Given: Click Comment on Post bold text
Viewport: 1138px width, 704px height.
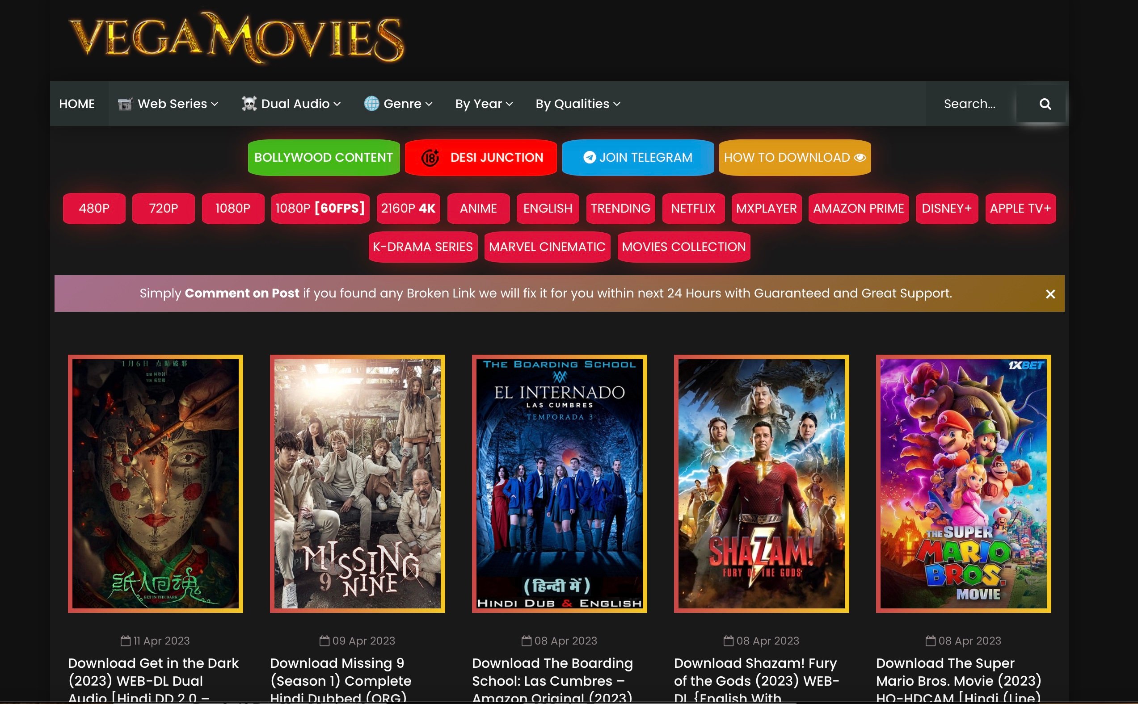Looking at the screenshot, I should (x=242, y=293).
